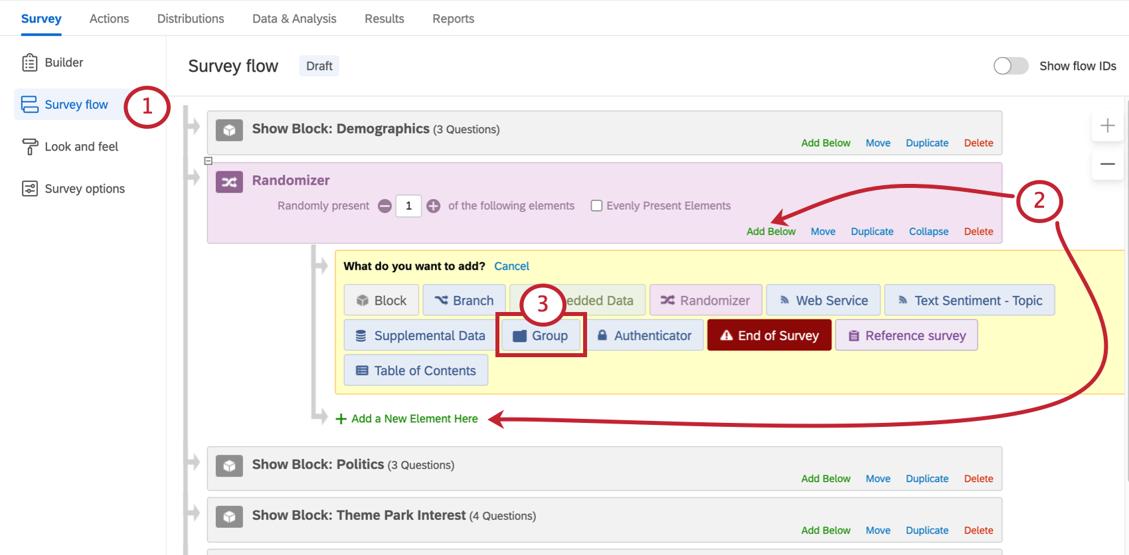
Task: Add an End of Survey element
Action: pyautogui.click(x=769, y=336)
